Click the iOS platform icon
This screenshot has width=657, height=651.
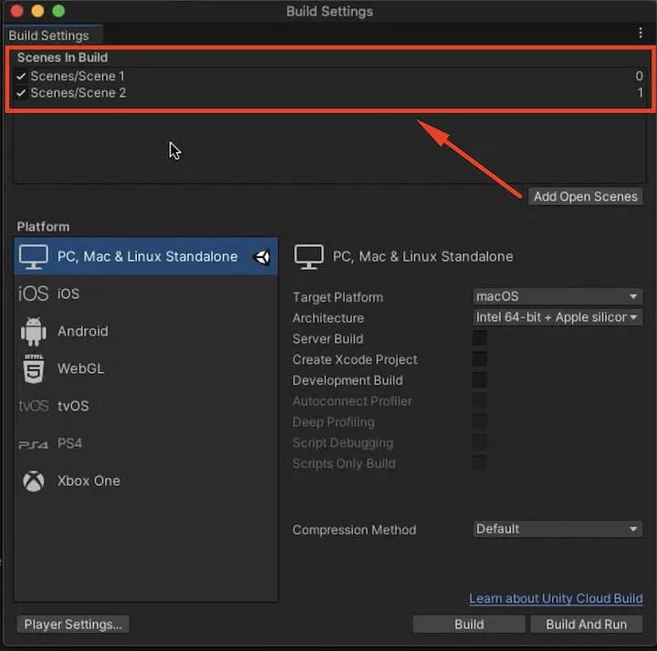pyautogui.click(x=34, y=294)
